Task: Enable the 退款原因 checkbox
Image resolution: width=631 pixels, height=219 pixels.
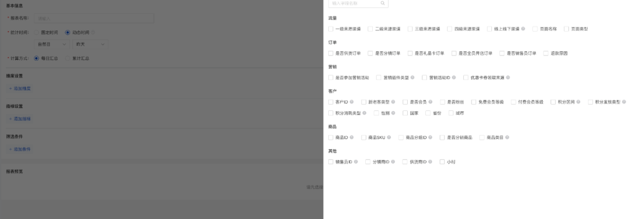Action: (546, 53)
